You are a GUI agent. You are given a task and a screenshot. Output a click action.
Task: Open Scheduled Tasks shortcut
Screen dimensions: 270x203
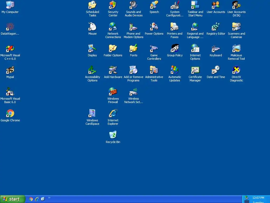[x=93, y=9]
